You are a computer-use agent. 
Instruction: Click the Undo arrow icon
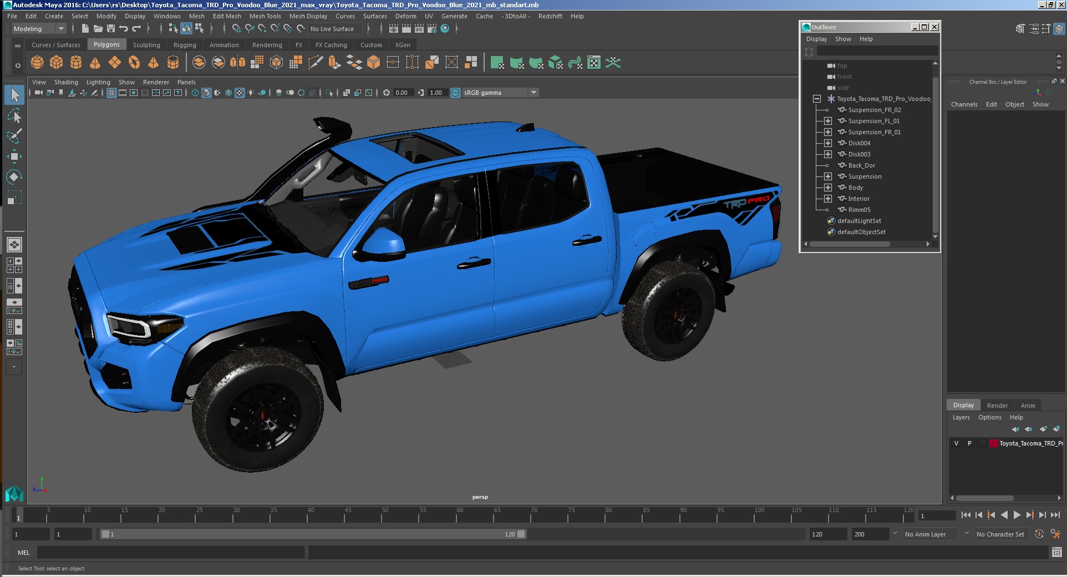coord(124,28)
